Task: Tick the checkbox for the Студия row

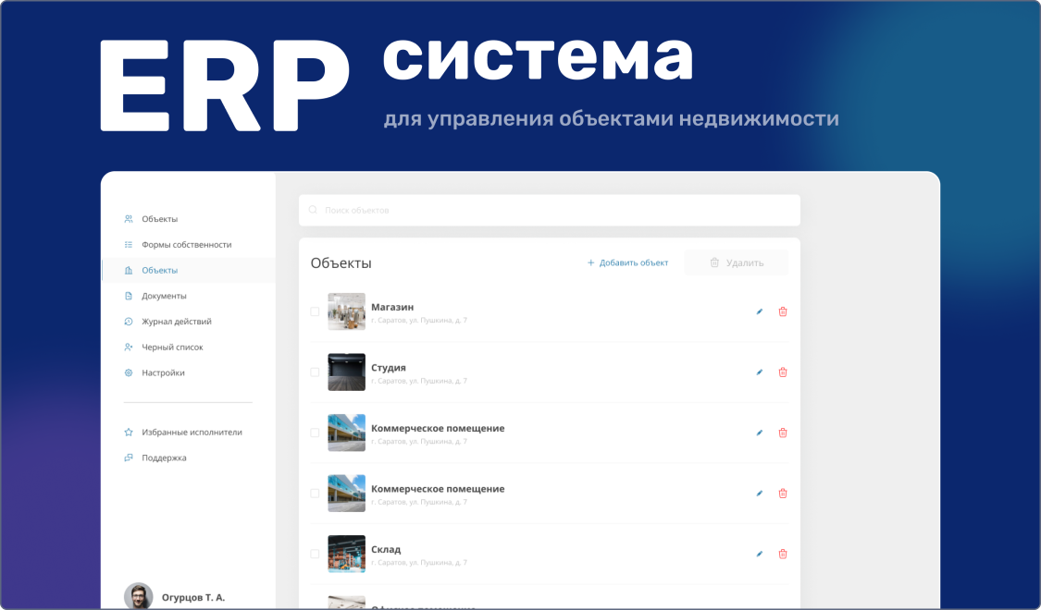Action: pos(315,372)
